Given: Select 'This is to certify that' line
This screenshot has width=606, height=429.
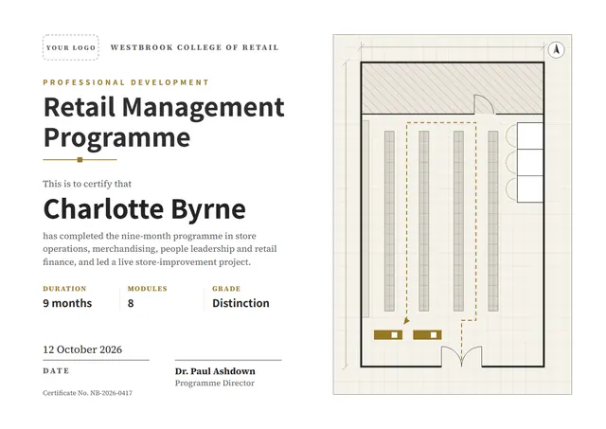Looking at the screenshot, I should (x=87, y=184).
